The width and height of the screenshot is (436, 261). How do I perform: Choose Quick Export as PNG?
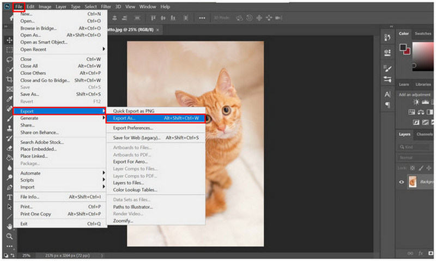[x=156, y=111]
